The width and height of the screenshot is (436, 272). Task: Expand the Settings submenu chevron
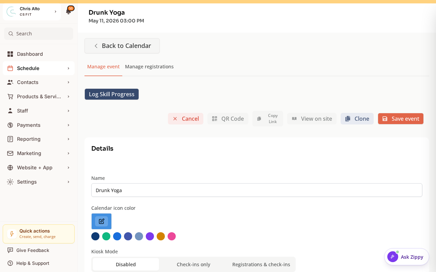(68, 182)
